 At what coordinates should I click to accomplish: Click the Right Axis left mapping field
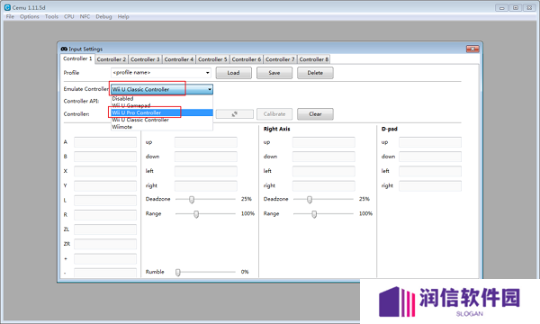click(324, 171)
